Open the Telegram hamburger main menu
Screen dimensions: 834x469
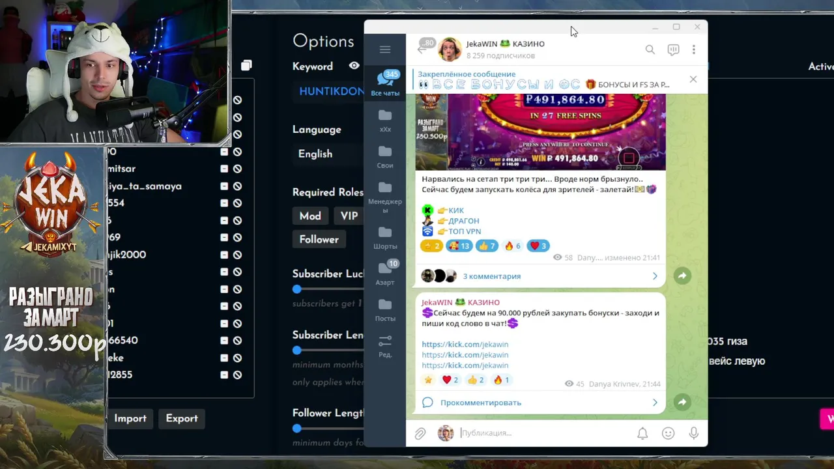[x=384, y=50]
